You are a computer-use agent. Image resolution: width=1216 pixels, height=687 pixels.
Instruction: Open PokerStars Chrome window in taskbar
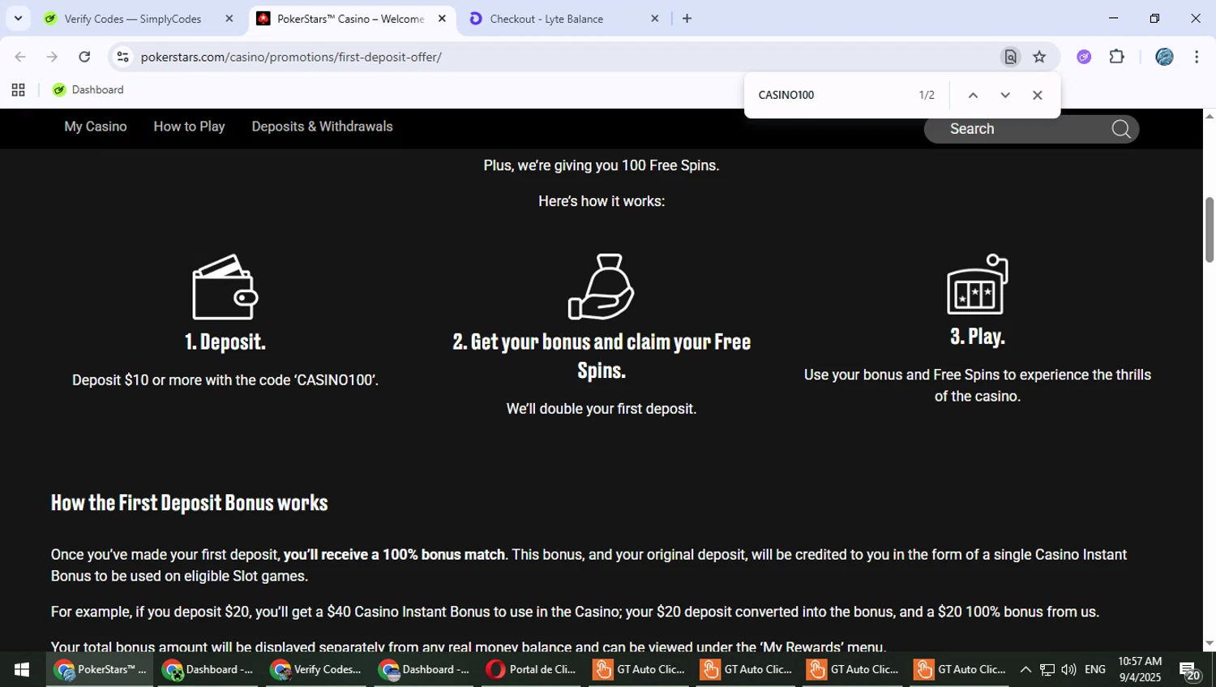click(x=100, y=669)
